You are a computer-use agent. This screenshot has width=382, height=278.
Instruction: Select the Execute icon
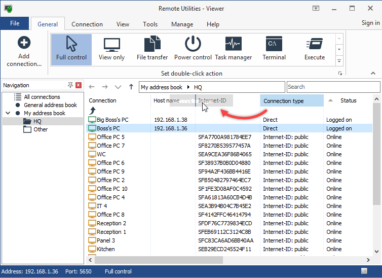pyautogui.click(x=315, y=44)
